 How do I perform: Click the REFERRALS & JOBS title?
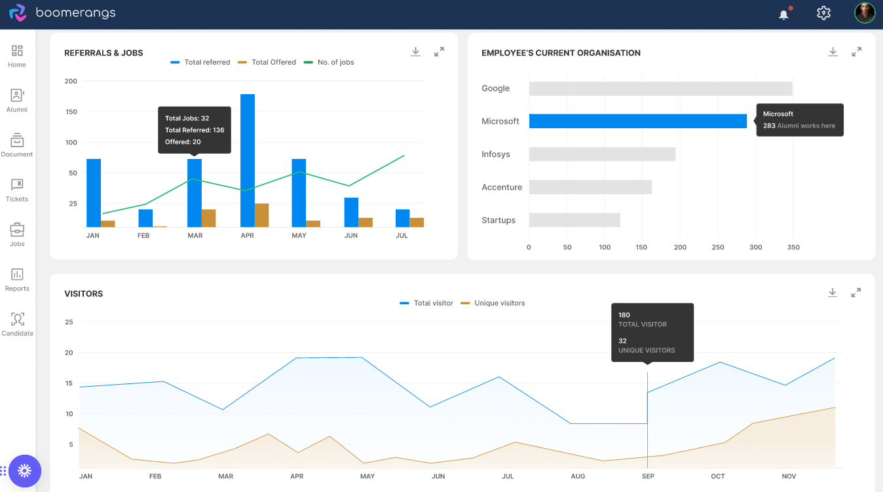coord(103,53)
